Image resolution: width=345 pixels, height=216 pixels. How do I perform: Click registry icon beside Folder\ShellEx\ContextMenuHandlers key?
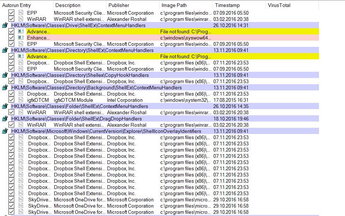tap(5, 106)
